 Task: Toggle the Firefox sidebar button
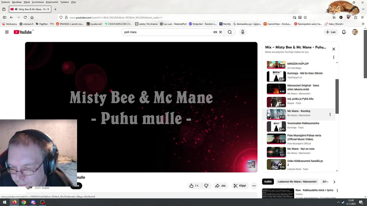(5, 17)
